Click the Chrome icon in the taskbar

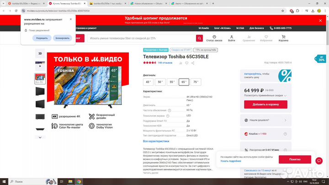click(79, 182)
